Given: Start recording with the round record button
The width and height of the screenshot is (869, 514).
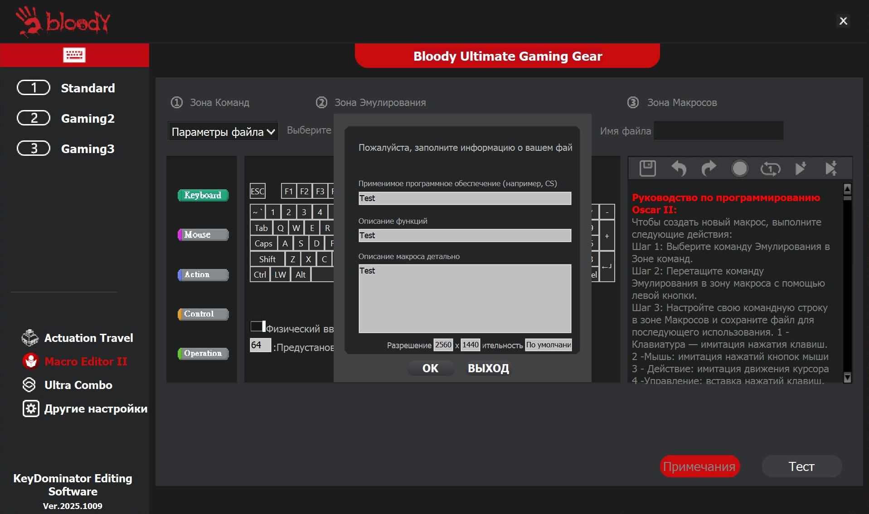Looking at the screenshot, I should coord(739,168).
